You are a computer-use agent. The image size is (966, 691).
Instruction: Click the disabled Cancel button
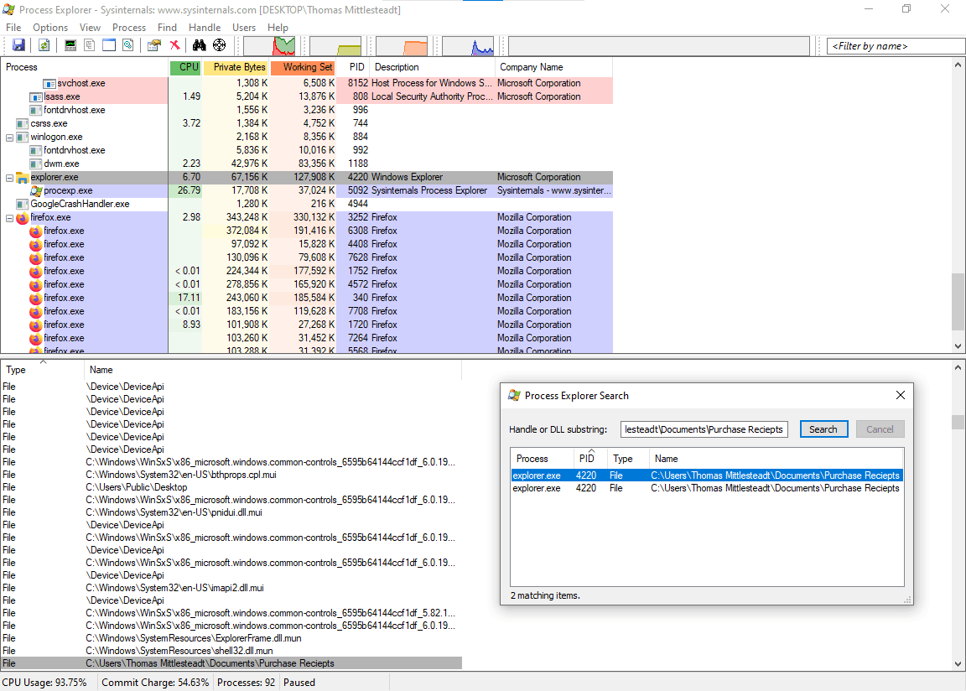point(880,429)
